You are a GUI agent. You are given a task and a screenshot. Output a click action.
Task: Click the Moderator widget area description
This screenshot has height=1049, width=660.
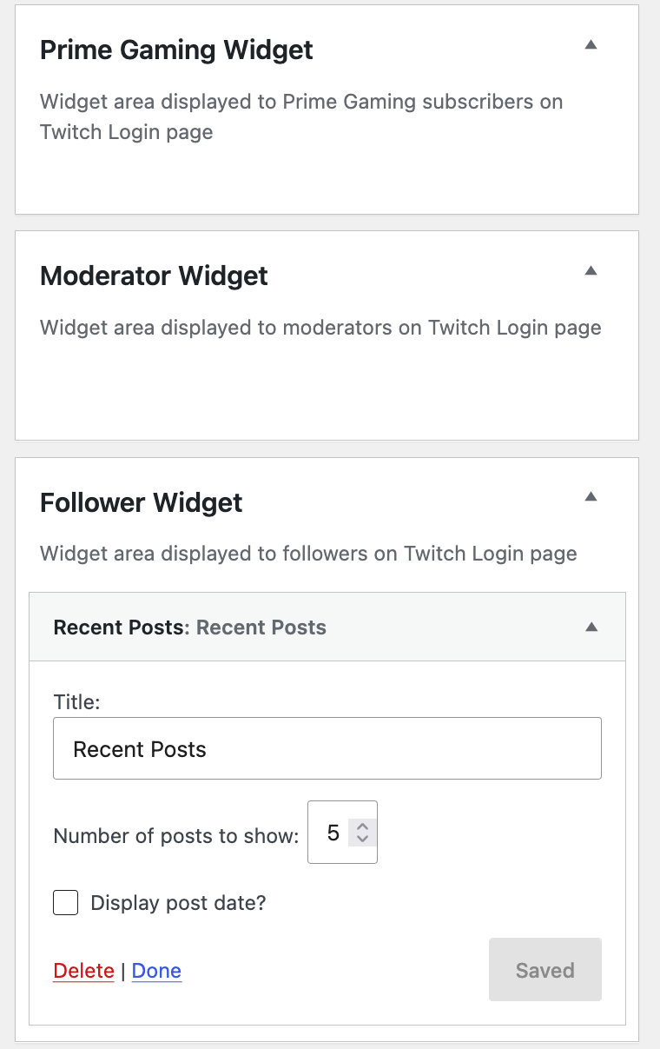tap(320, 328)
